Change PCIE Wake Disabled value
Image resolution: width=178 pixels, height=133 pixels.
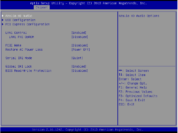[80, 45]
